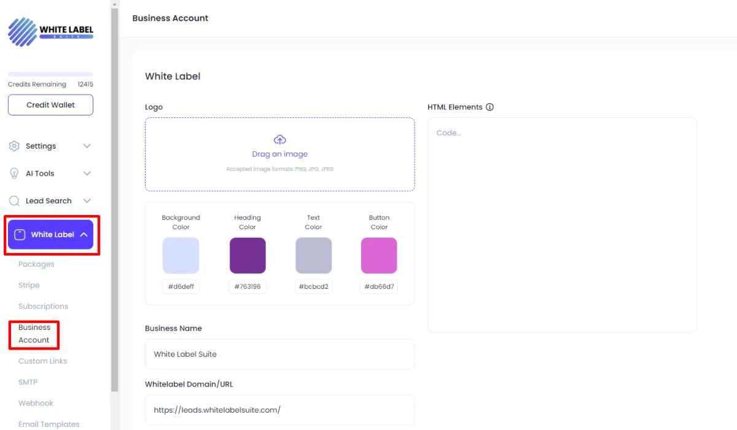Click the logo upload drop zone
Image resolution: width=737 pixels, height=430 pixels.
[279, 154]
